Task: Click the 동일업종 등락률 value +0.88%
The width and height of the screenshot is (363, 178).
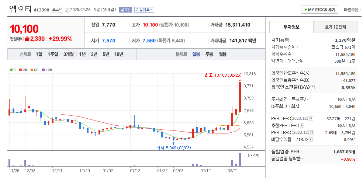Action: pos(348,159)
